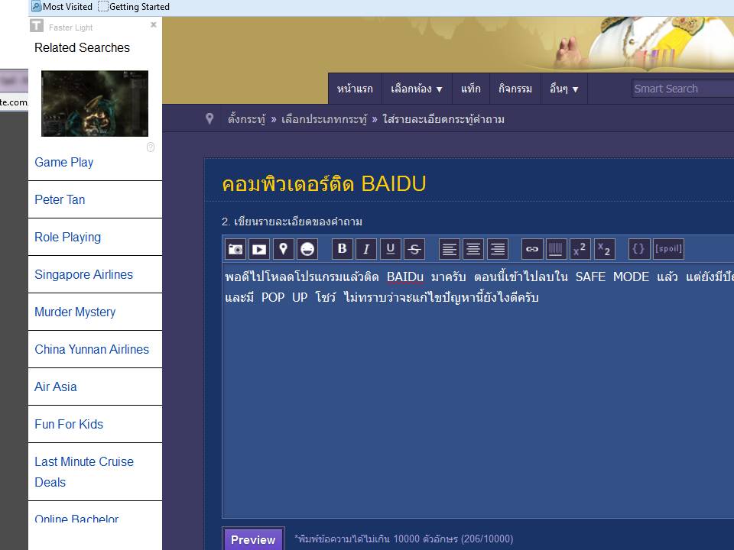The height and width of the screenshot is (550, 734).
Task: Open the แท็ก tags page
Action: (x=471, y=89)
